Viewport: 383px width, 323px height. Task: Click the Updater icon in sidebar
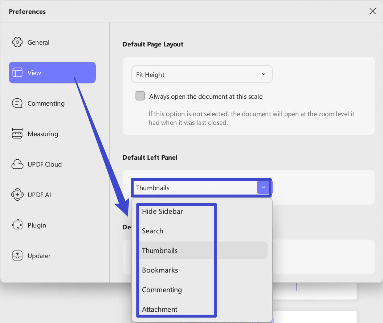(17, 256)
